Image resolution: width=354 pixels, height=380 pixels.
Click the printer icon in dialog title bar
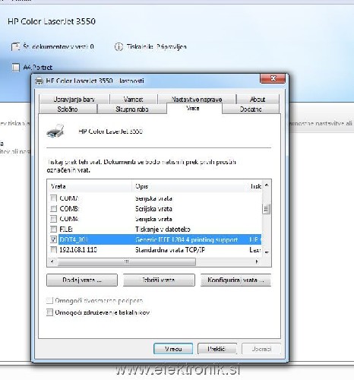pyautogui.click(x=39, y=81)
